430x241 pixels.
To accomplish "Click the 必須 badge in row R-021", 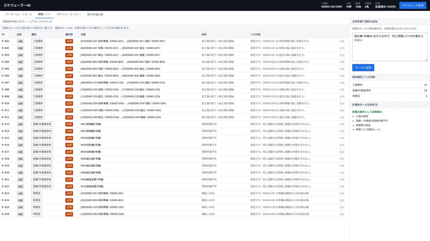I will point(69,180).
